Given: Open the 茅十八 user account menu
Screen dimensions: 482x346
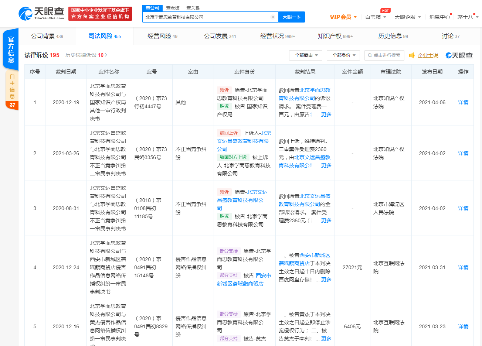Looking at the screenshot, I should point(468,17).
